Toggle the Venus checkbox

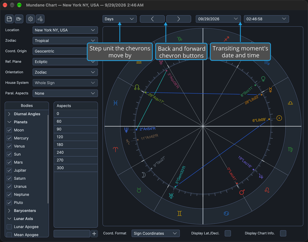pyautogui.click(x=9, y=146)
